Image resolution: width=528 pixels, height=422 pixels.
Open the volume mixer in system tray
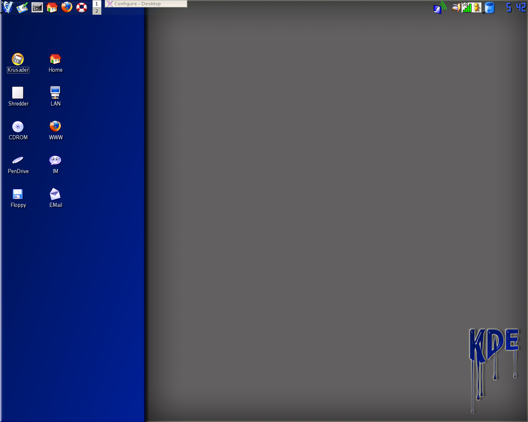click(438, 7)
